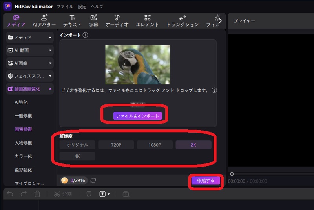Click the parrot preview thumbnail
Image resolution: width=314 pixels, height=210 pixels.
coord(138,65)
